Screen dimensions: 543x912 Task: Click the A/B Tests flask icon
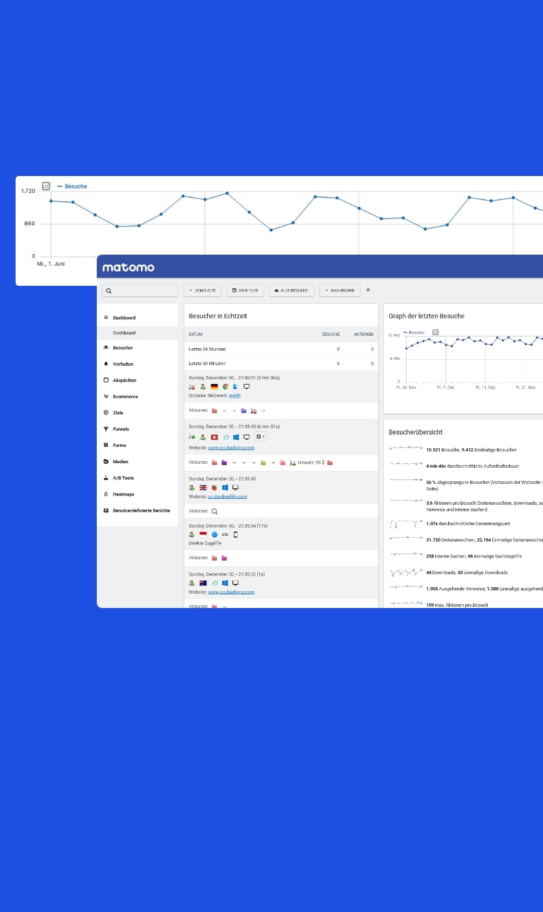pyautogui.click(x=106, y=477)
